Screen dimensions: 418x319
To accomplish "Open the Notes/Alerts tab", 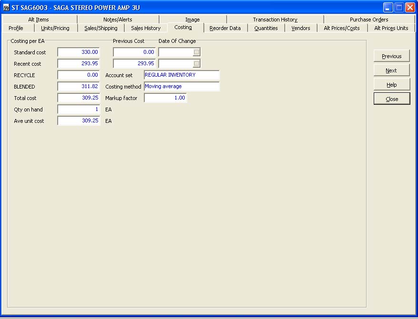I will (118, 20).
